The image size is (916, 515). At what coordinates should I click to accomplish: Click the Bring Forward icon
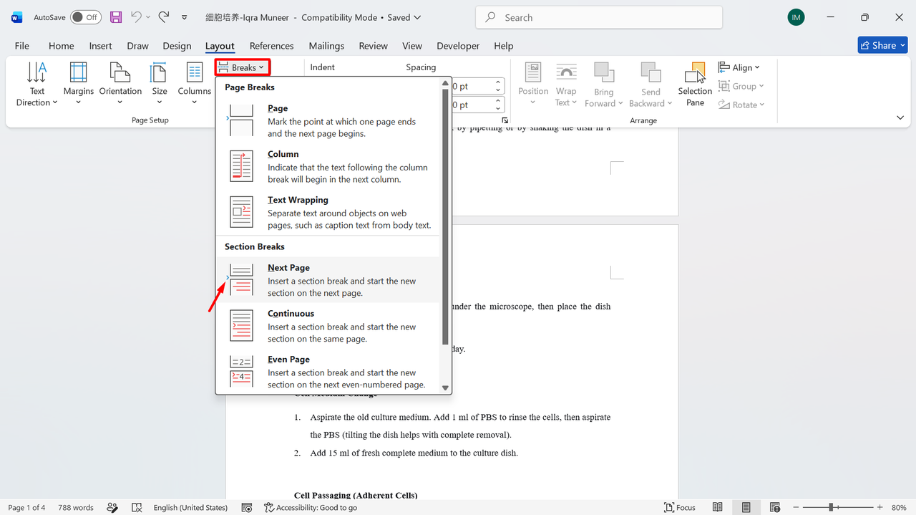coord(604,72)
